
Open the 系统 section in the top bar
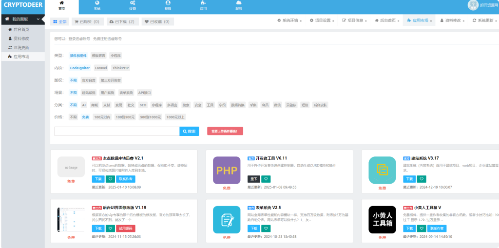(x=97, y=6)
